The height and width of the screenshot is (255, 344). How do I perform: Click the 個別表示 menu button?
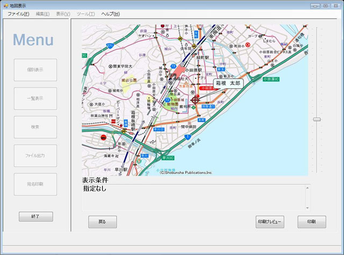click(35, 70)
